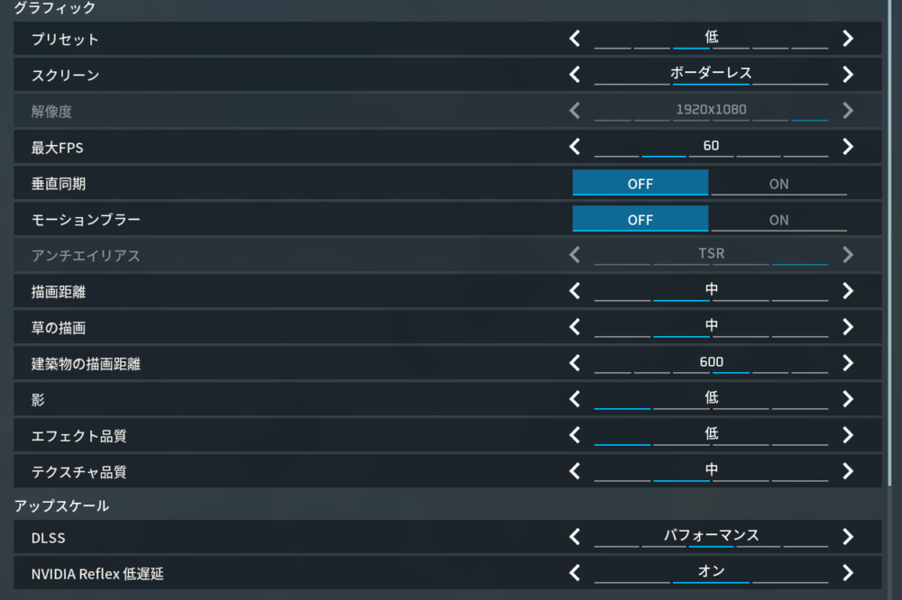This screenshot has height=600, width=902.
Task: Increase 最大FPS with the right chevron
Action: (847, 146)
